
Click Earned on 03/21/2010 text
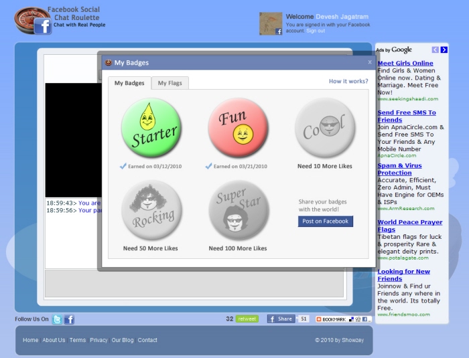240,167
